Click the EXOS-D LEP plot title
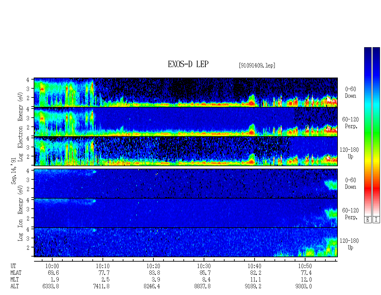Viewport: 381px width, 295px height. point(188,64)
